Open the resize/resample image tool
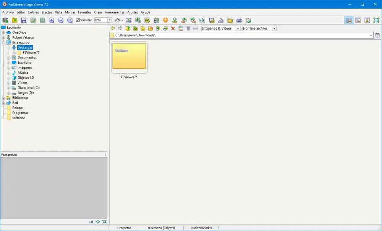Image resolution: width=382 pixels, height=231 pixels. pos(138,20)
